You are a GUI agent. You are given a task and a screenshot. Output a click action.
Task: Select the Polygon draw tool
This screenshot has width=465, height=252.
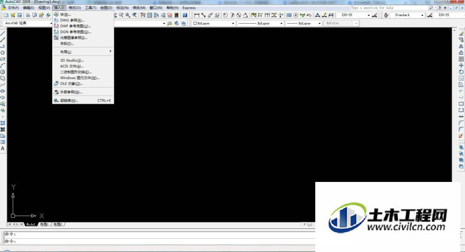pos(3,52)
